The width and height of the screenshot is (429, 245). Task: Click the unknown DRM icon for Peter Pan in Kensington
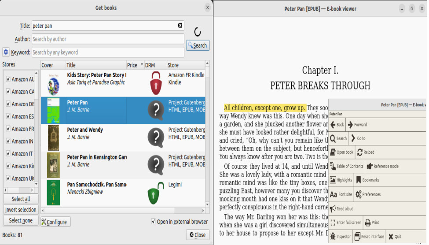tap(156, 166)
